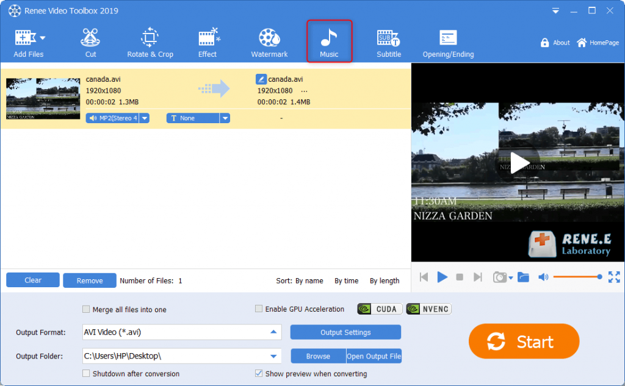Click the Clear button
Viewport: 625px width, 386px height.
(33, 280)
